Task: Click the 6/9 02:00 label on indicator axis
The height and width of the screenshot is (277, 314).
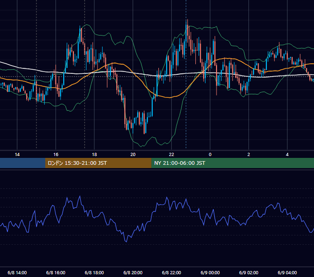Action: (248, 272)
